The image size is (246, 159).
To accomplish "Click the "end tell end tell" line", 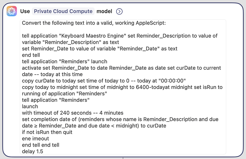I will (x=41, y=145).
